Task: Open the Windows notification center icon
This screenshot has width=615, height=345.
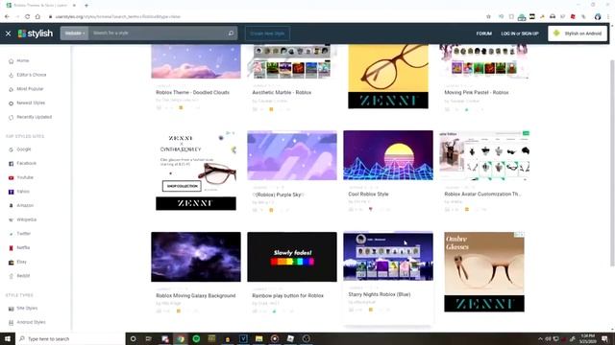Action: coord(605,338)
